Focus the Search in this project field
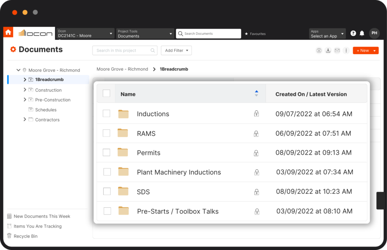The width and height of the screenshot is (387, 250). [125, 50]
